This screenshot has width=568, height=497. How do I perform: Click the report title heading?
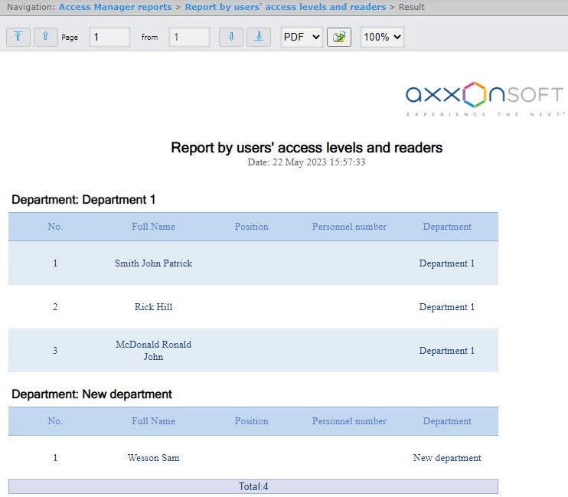pyautogui.click(x=306, y=148)
